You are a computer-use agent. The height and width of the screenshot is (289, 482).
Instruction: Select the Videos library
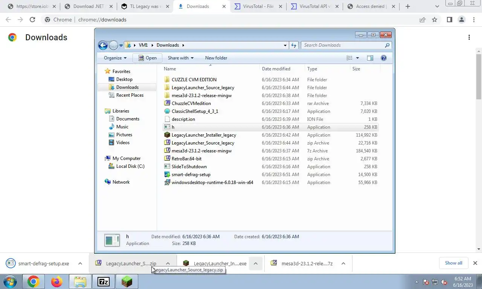tap(123, 143)
